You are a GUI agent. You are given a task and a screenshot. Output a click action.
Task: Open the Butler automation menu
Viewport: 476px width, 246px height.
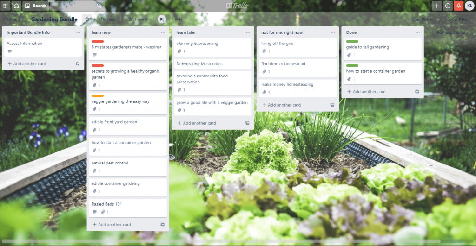point(424,19)
